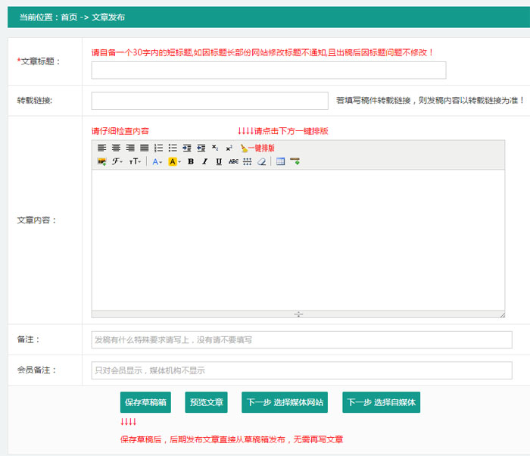Image resolution: width=530 pixels, height=456 pixels.
Task: Click the 保存草稿箱 button
Action: [x=146, y=402]
